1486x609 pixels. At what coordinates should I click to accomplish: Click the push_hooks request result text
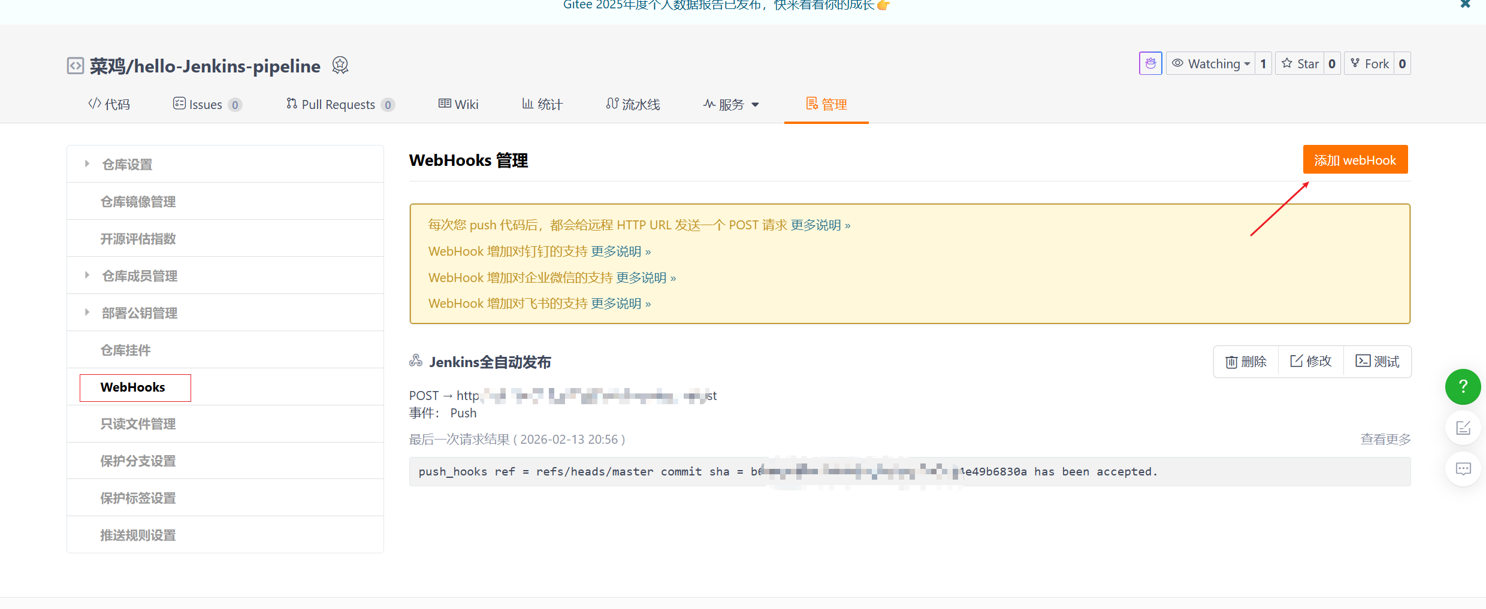pos(910,472)
